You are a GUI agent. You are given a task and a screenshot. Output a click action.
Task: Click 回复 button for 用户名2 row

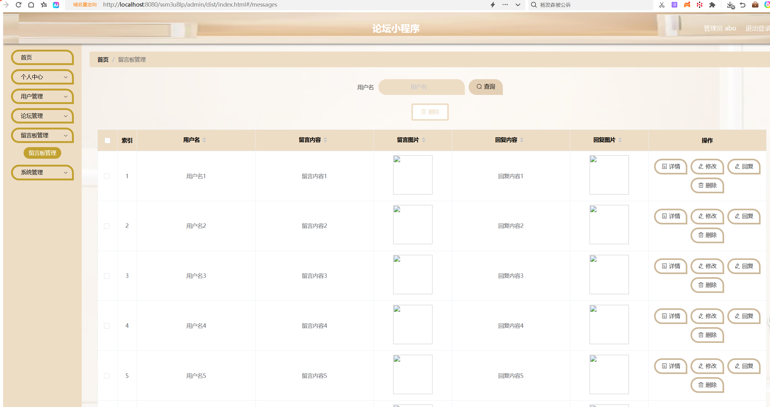(x=744, y=216)
